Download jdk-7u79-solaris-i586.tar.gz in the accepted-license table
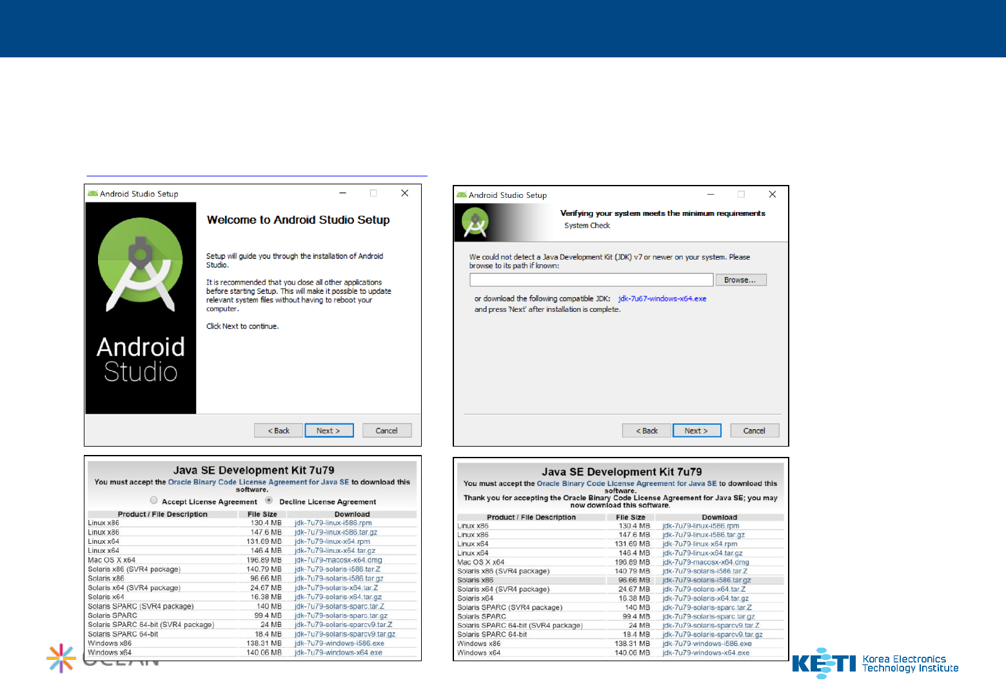Image resolution: width=1006 pixels, height=696 pixels. coord(707,580)
